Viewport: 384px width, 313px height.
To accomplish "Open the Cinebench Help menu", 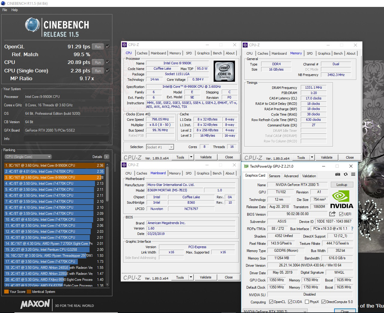I will pos(15,10).
